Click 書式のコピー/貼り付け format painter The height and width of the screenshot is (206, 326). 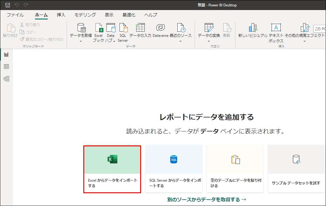coord(41,39)
